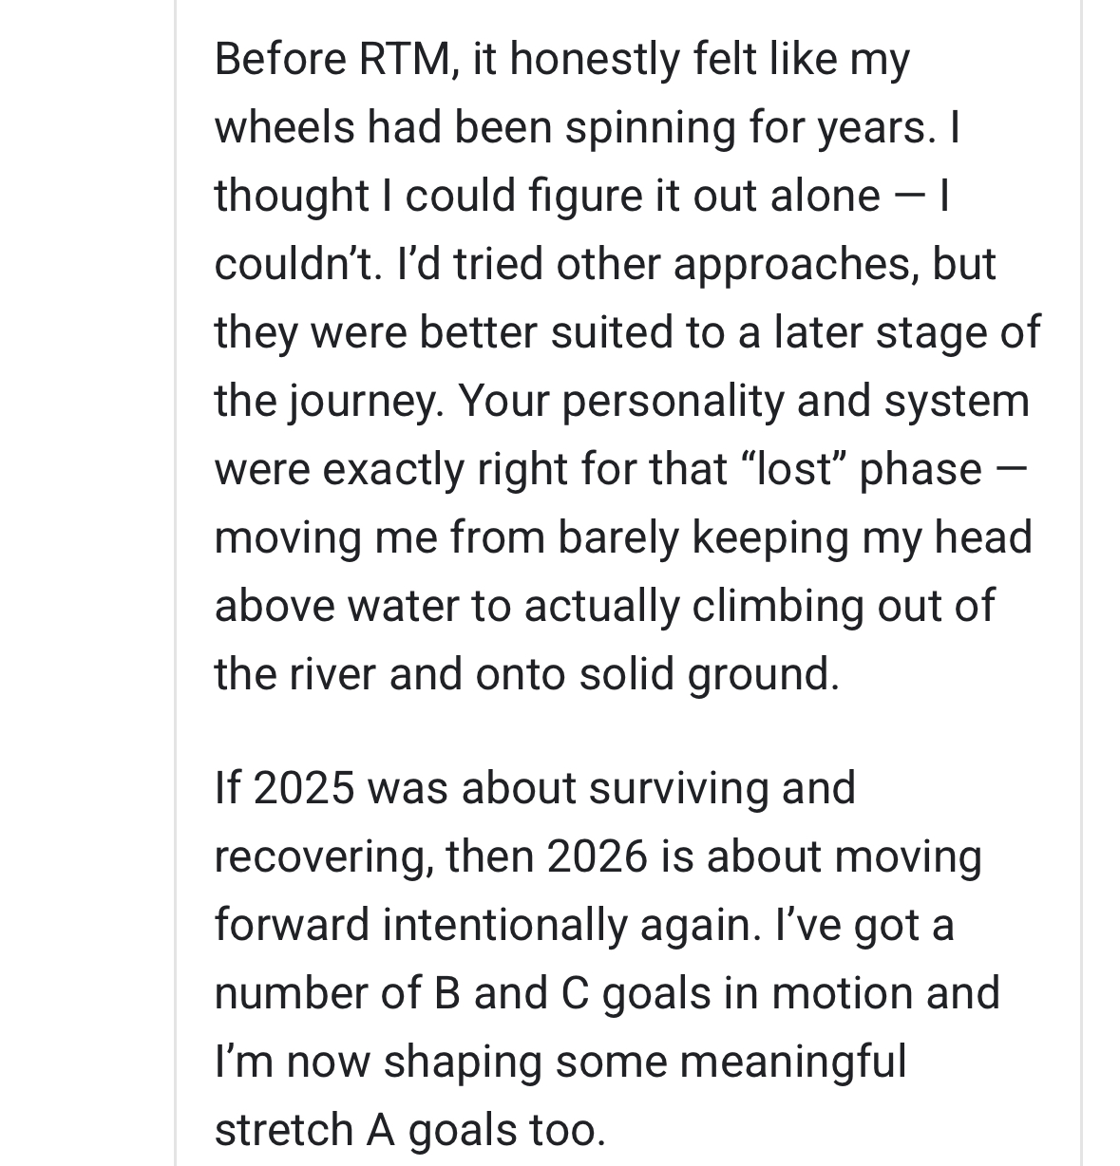Click the phrase "personality and system"

[x=795, y=401]
